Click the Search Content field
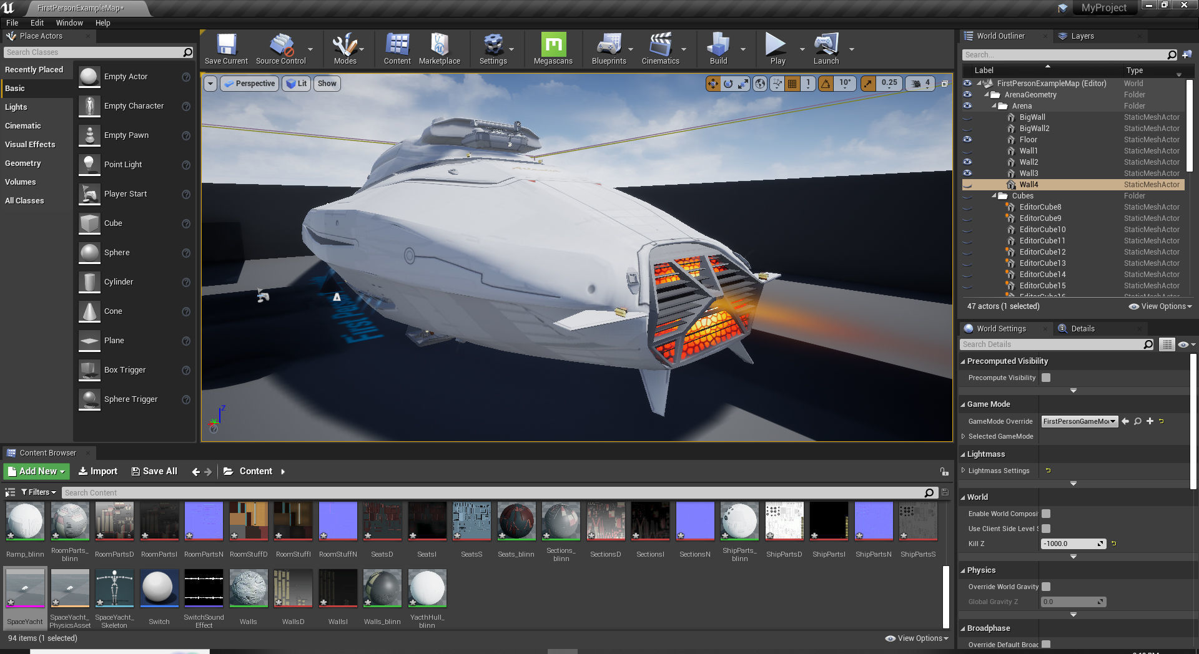This screenshot has height=654, width=1199. pyautogui.click(x=498, y=493)
